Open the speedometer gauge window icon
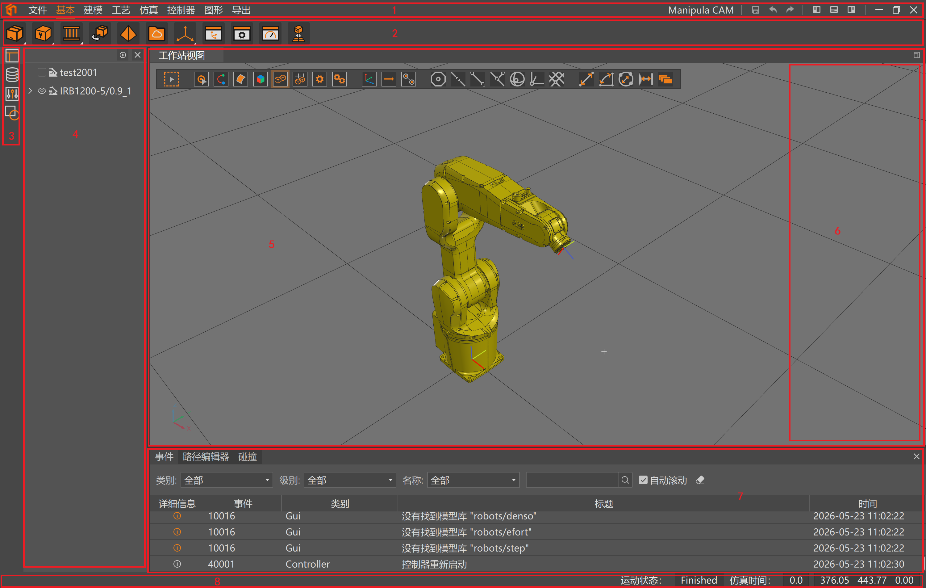Image resolution: width=926 pixels, height=588 pixels. pos(270,33)
